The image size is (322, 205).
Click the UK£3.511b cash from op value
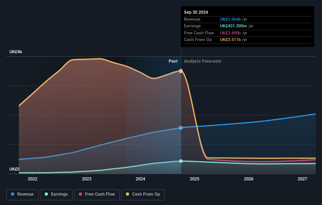230,40
